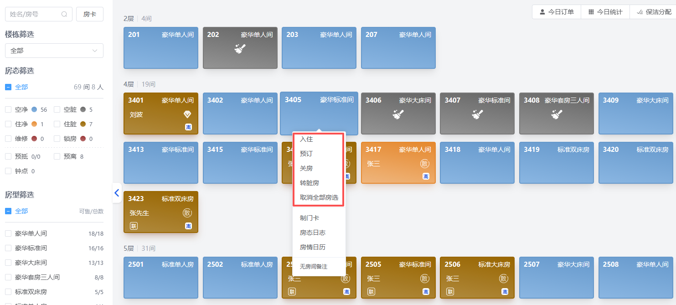Check the 维修 status filter
The image size is (676, 305).
8,139
